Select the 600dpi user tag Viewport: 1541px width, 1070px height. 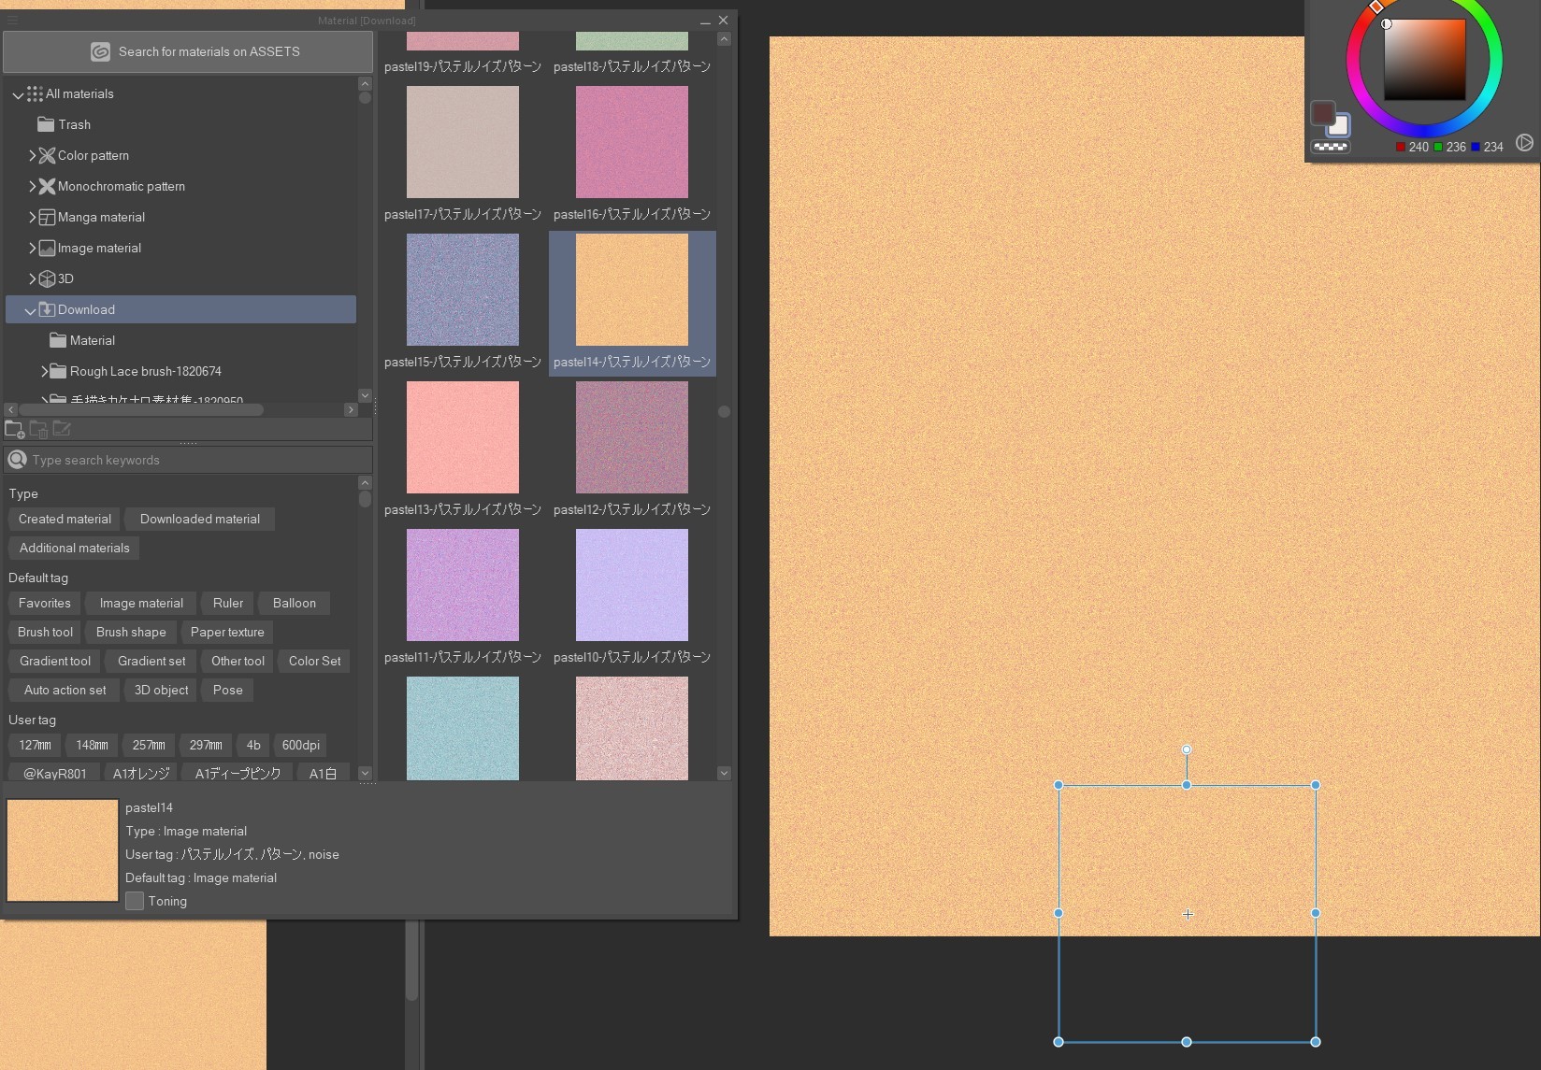[x=301, y=746]
